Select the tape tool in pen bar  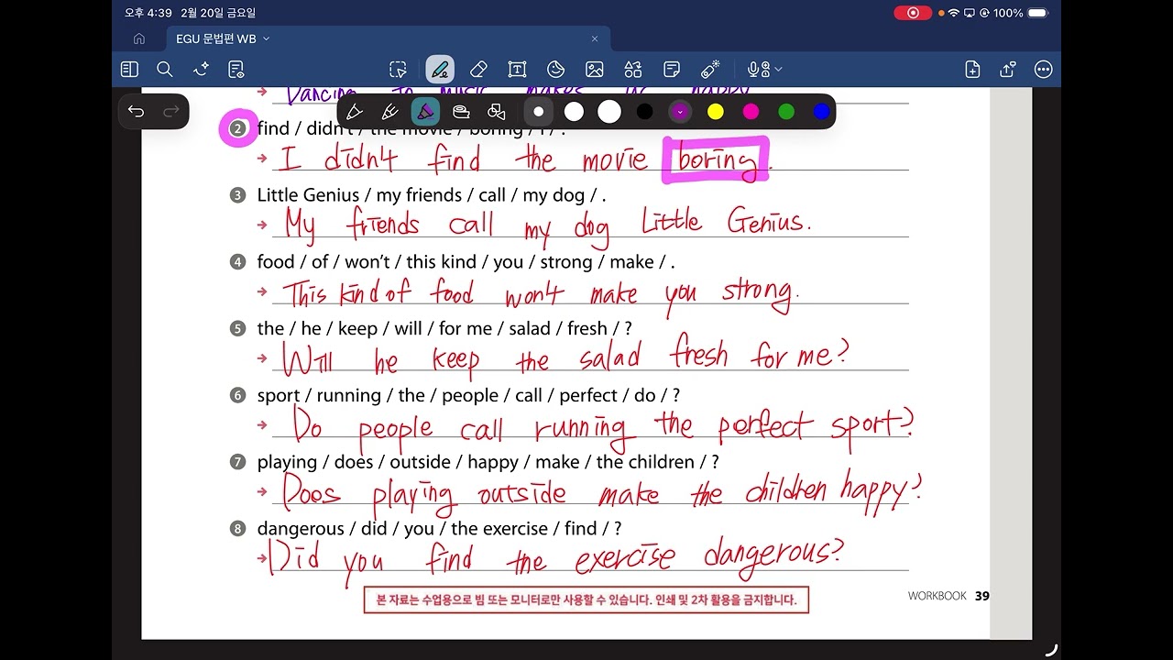pos(461,112)
